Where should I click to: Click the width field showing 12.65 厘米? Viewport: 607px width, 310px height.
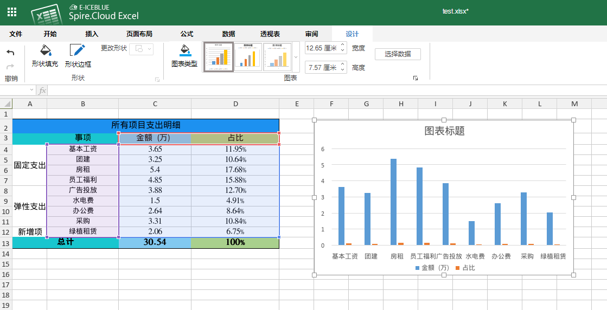pyautogui.click(x=322, y=48)
